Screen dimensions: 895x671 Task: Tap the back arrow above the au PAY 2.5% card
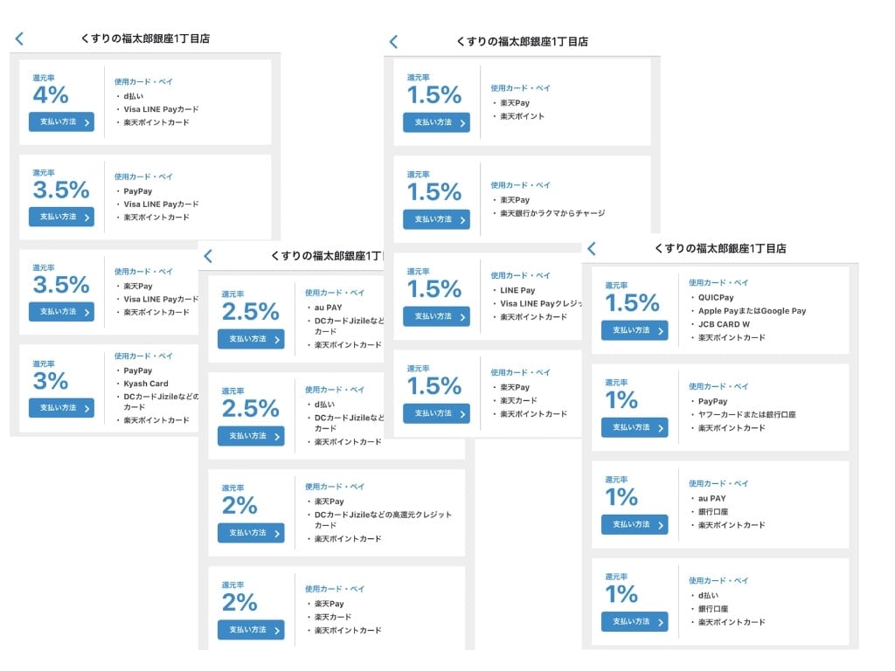(x=208, y=256)
